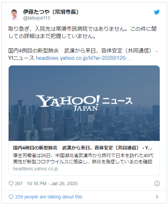Like the tweet with the heart icon
The width and height of the screenshot is (168, 206).
(11, 184)
